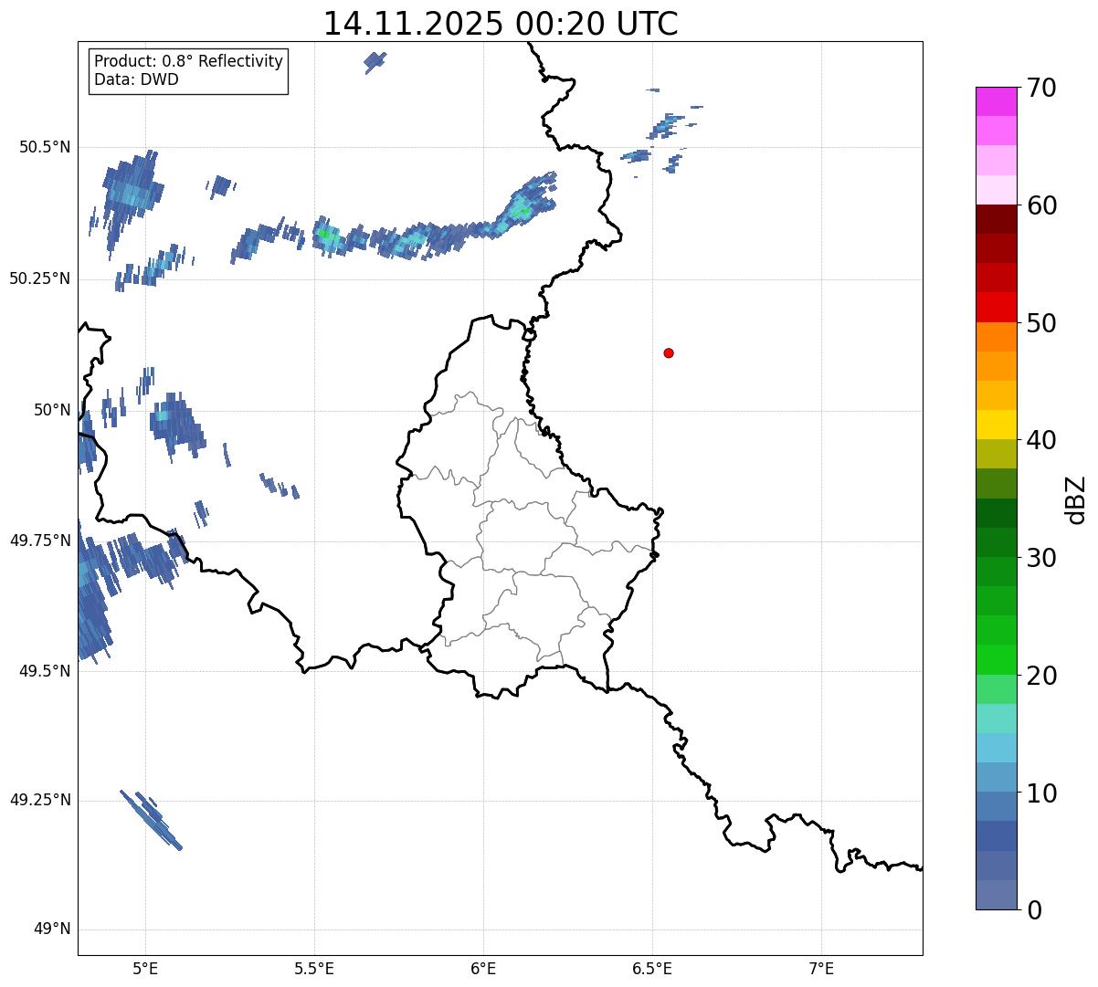This screenshot has height=987, width=1098.
Task: Click the 50°N latitude label
Action: (52, 410)
